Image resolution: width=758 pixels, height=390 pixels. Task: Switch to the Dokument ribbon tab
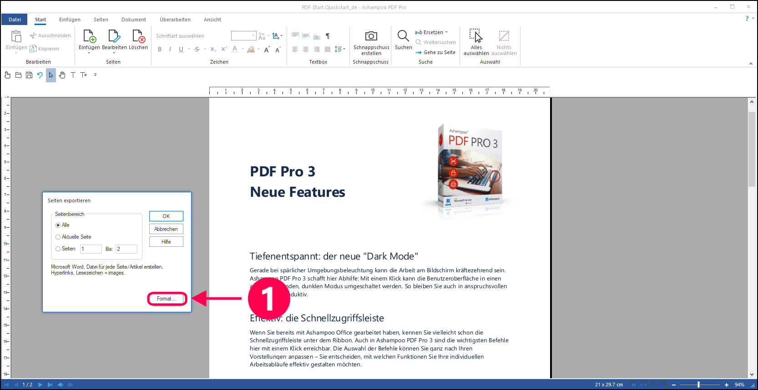[134, 20]
